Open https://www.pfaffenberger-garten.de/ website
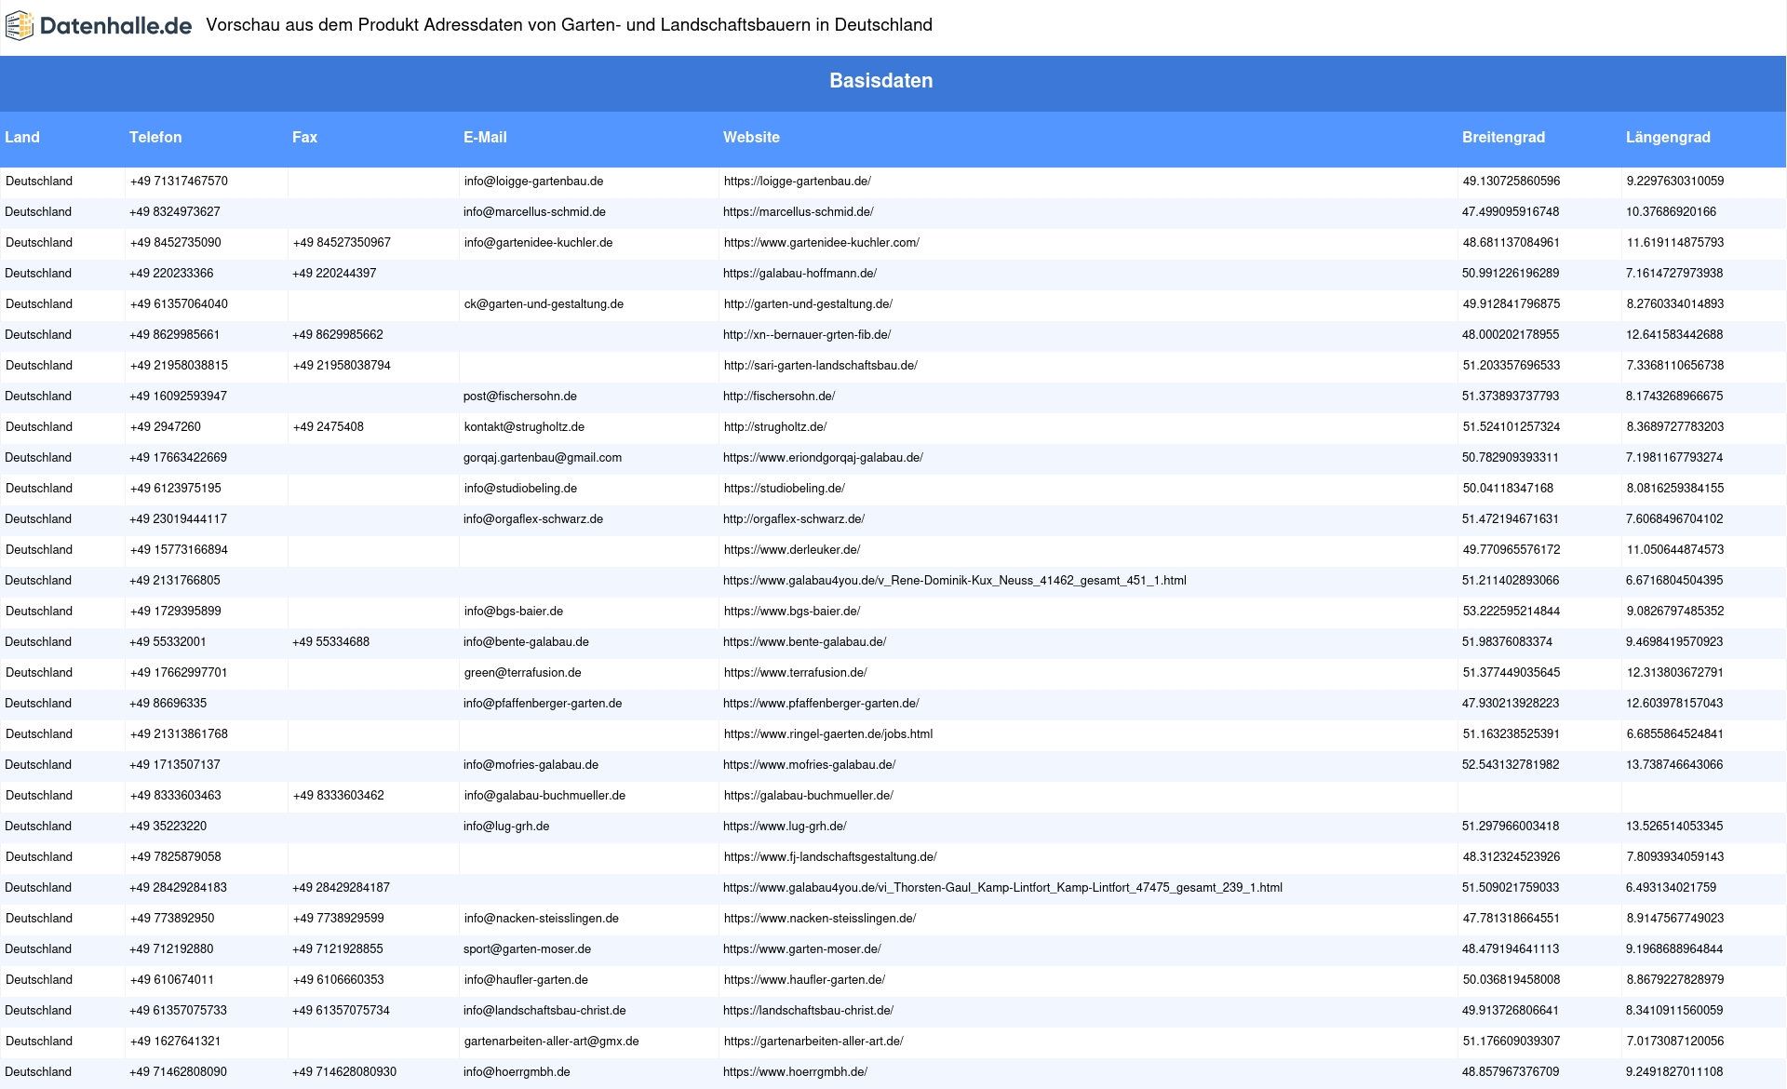Viewport: 1787px width, 1089px height. [821, 704]
